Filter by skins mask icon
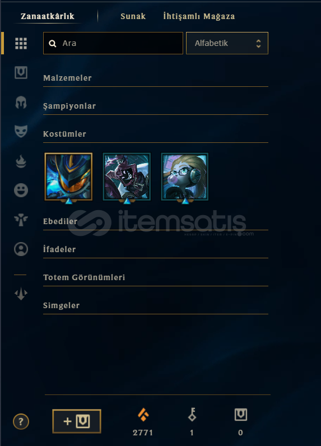 click(x=21, y=131)
